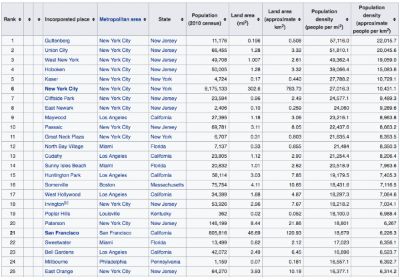Screen dimensions: 400x277
Task: Select population value 362
Action: (223, 214)
